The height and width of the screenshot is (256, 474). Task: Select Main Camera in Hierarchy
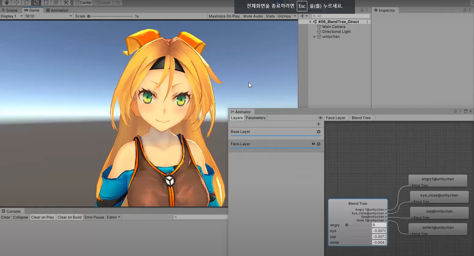[x=334, y=27]
